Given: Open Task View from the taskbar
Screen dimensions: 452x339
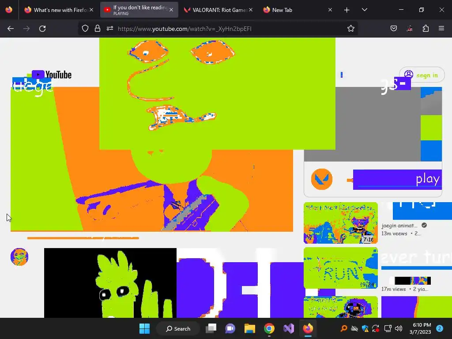Looking at the screenshot, I should pyautogui.click(x=211, y=328).
